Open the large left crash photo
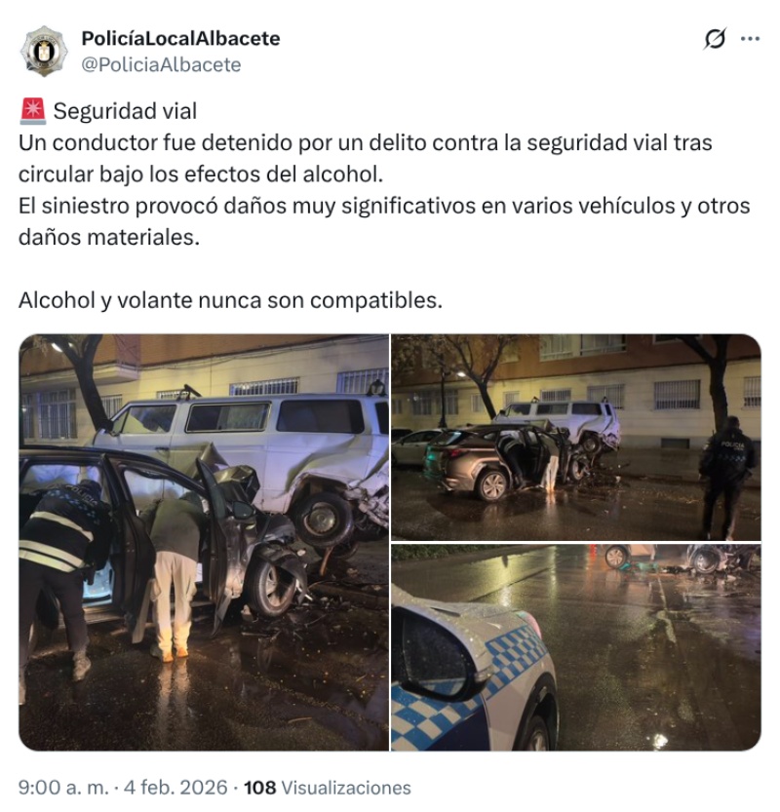 pos(204,542)
